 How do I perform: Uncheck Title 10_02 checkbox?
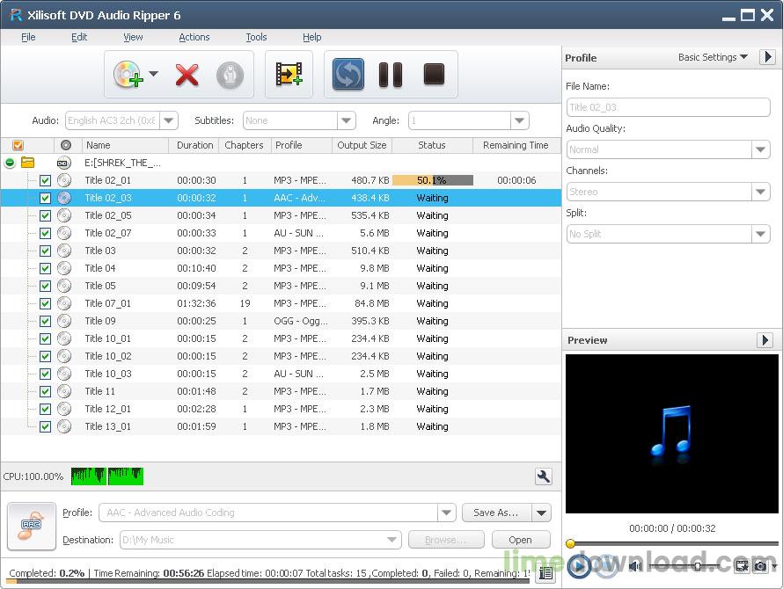click(45, 356)
